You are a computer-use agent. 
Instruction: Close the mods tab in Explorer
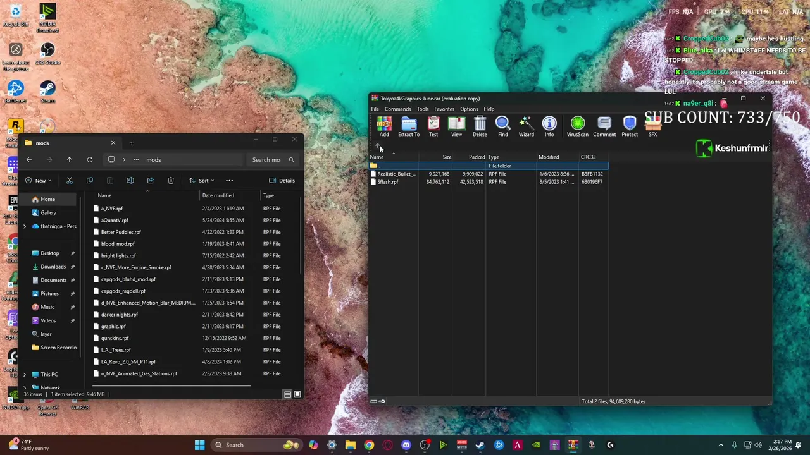[x=113, y=143]
